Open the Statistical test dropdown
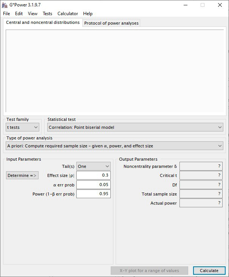 coord(136,127)
